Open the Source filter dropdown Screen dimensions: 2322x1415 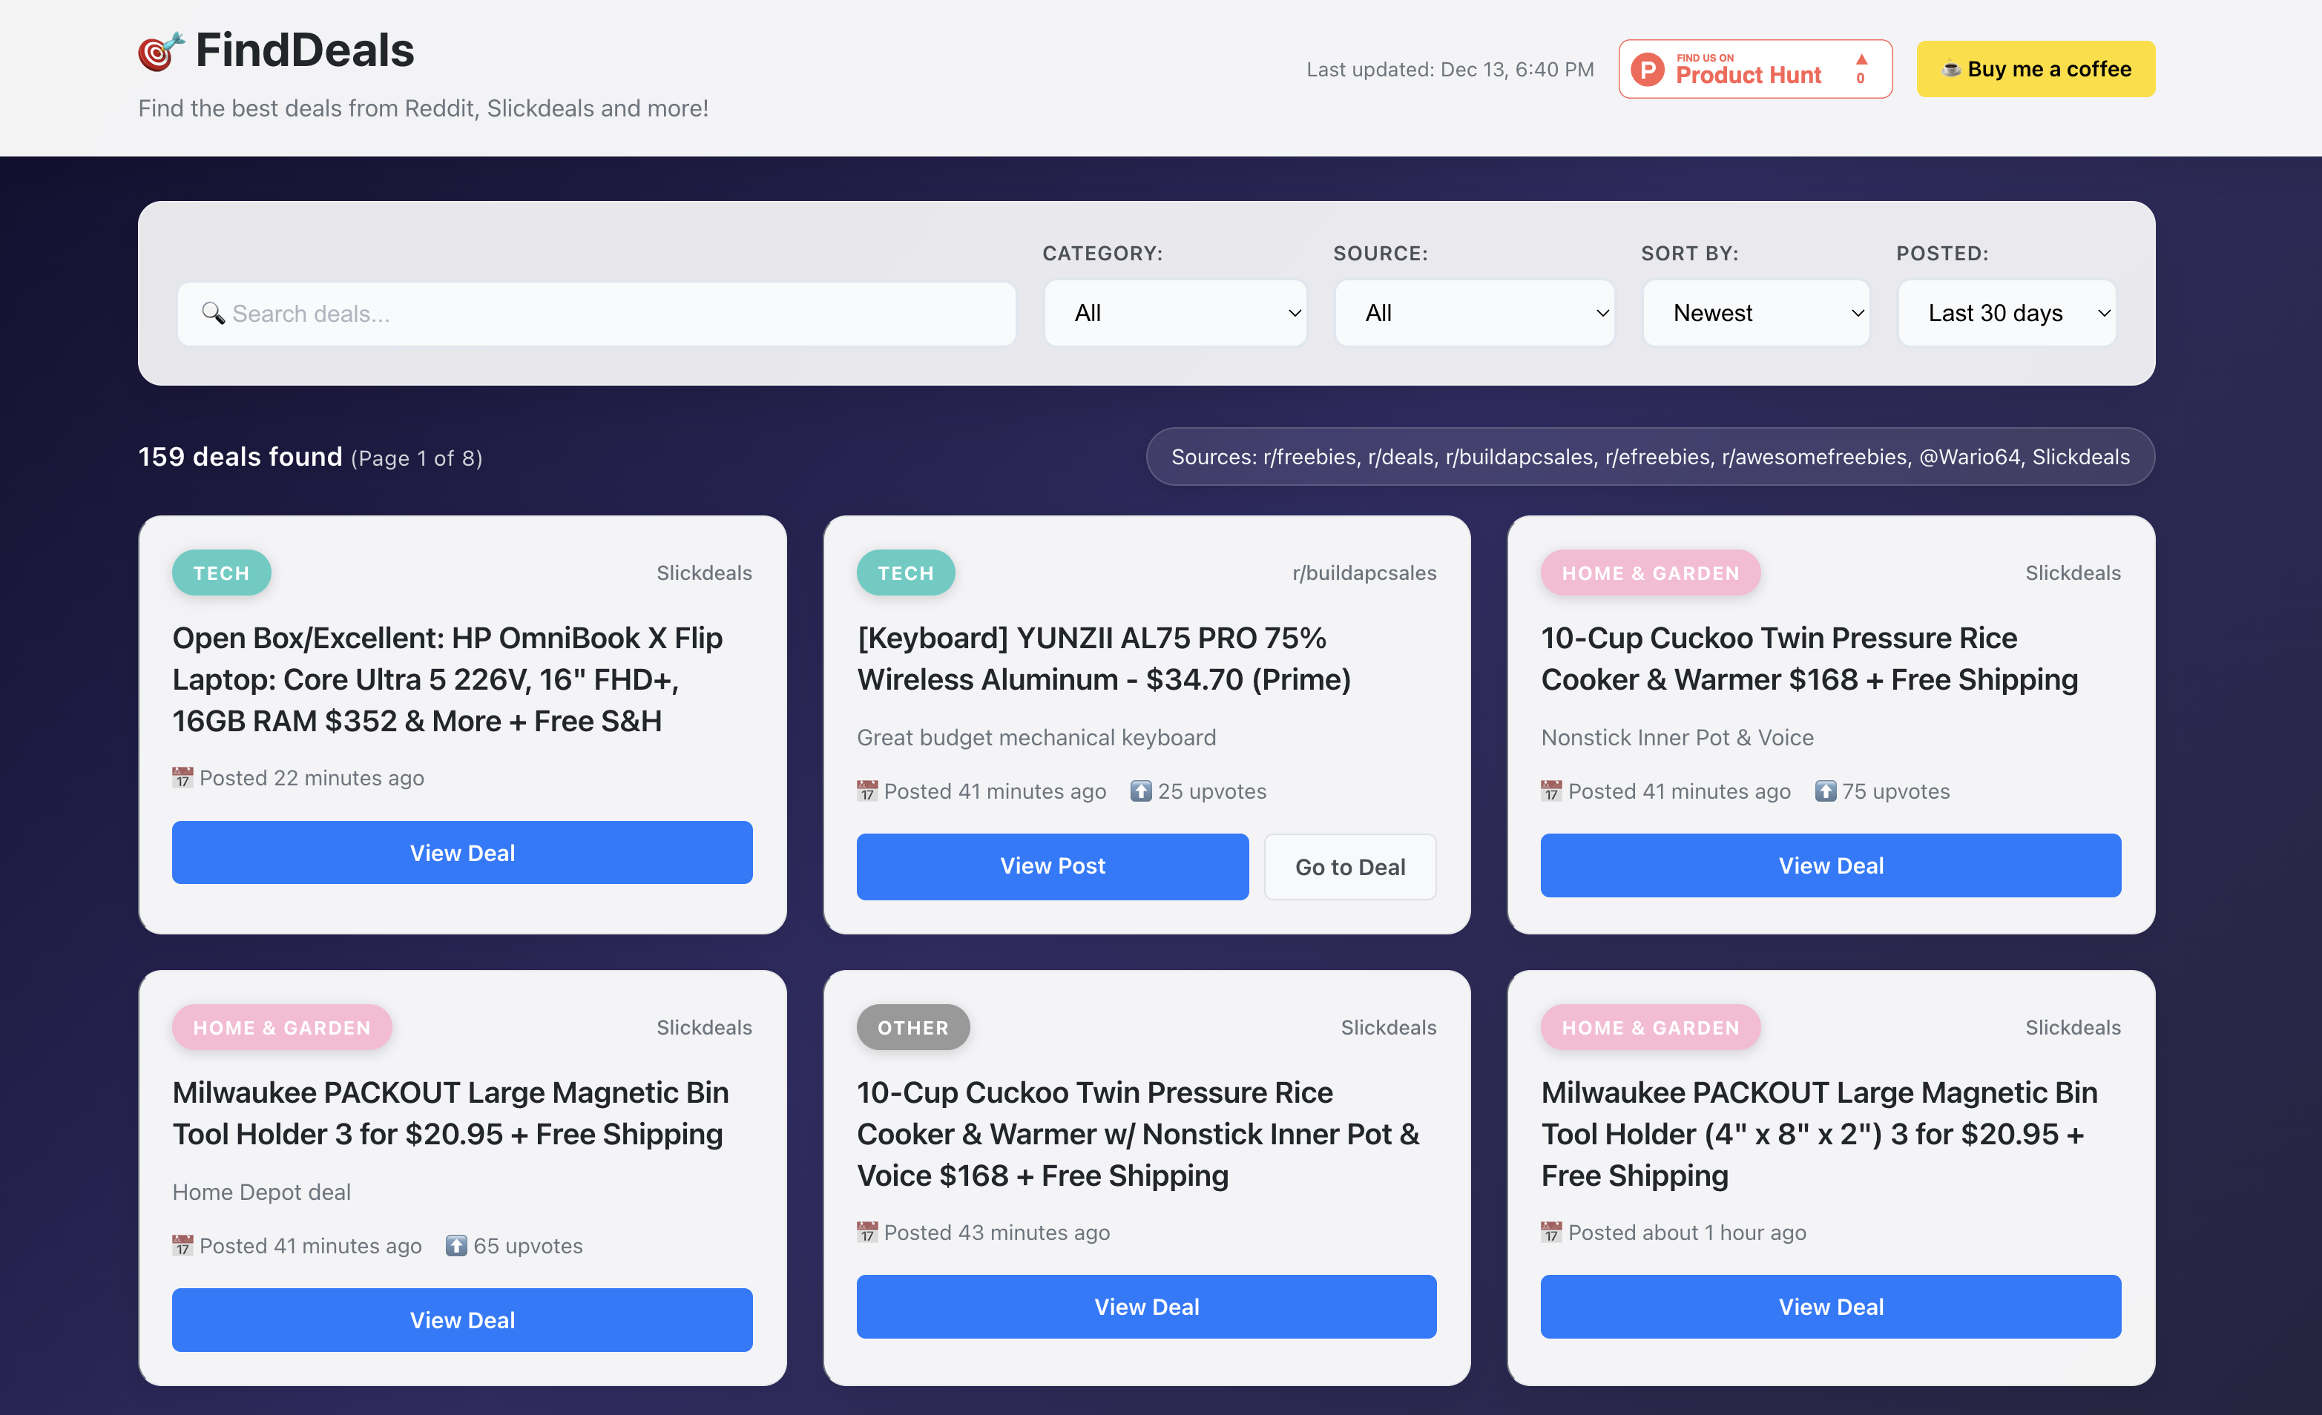point(1474,313)
